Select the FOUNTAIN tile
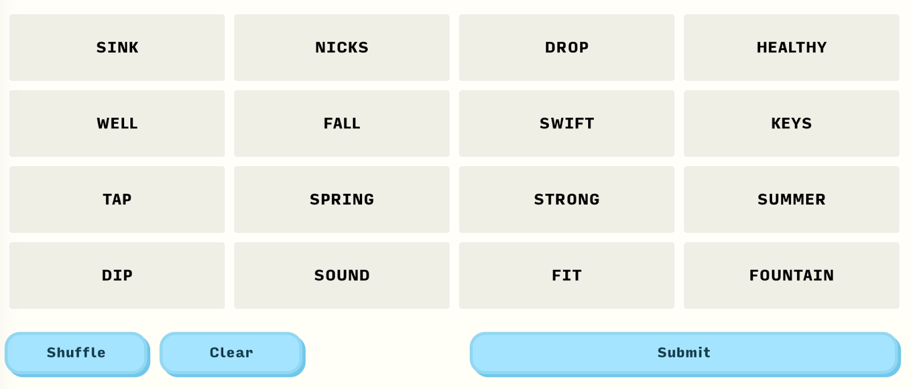911x389 pixels. (791, 276)
